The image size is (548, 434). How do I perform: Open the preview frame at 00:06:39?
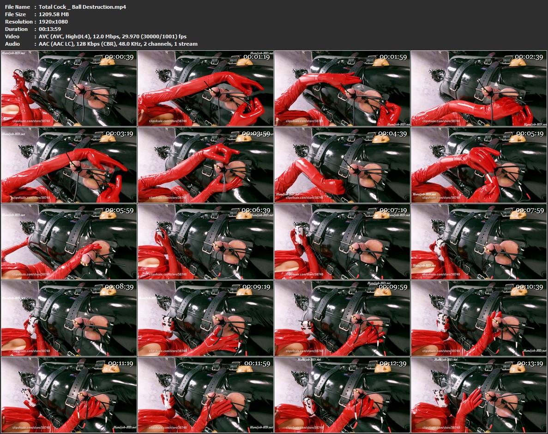click(205, 241)
